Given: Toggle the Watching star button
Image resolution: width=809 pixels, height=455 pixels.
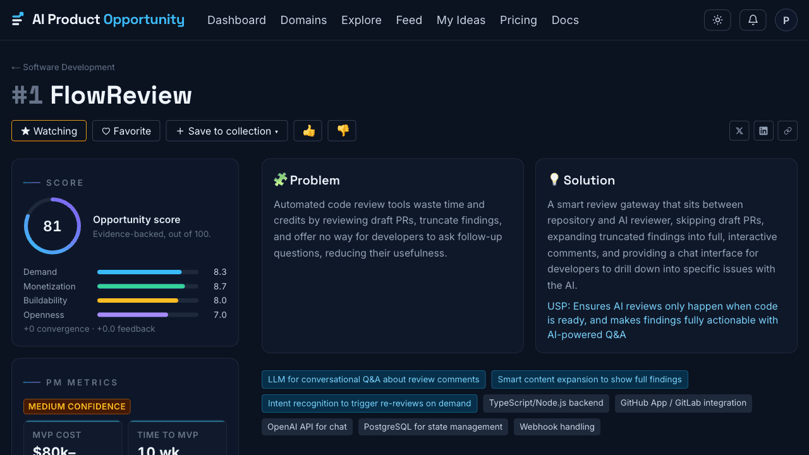Looking at the screenshot, I should tap(49, 131).
